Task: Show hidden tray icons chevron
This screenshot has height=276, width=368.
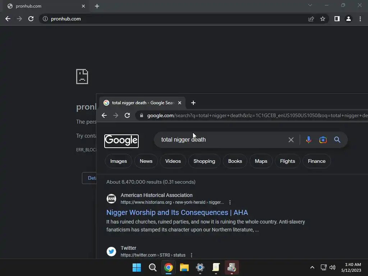Action: pos(312,267)
